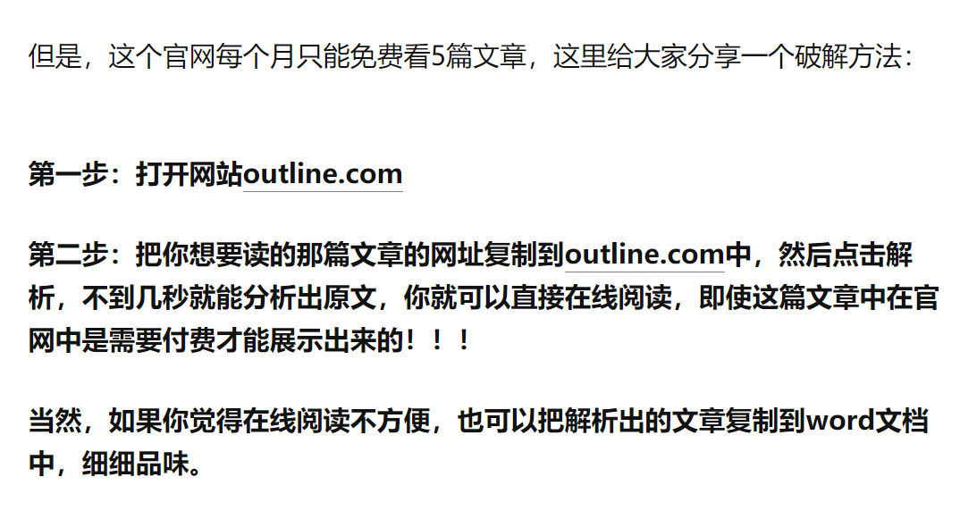Viewport: 960px width, 519px height.
Task: Click the 第一步 heading label
Action: 69,174
